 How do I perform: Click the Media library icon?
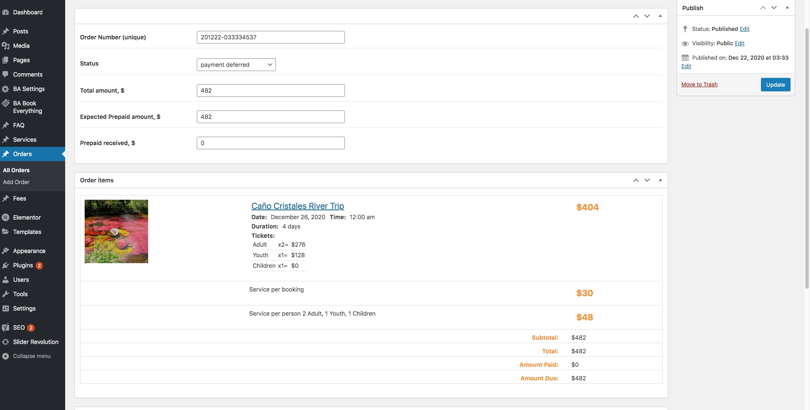tap(6, 46)
